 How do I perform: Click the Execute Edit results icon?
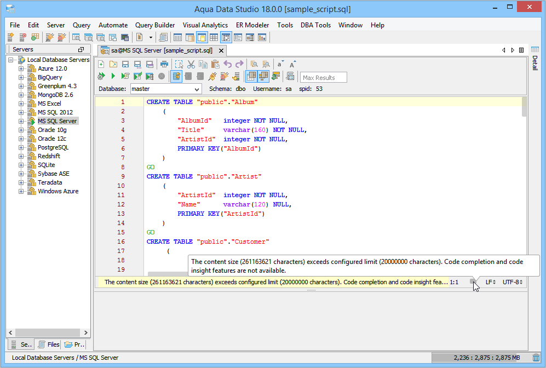pyautogui.click(x=137, y=76)
